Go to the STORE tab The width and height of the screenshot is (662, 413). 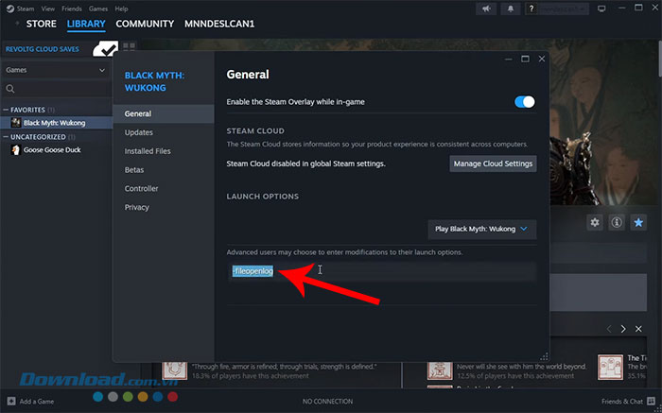(x=42, y=24)
